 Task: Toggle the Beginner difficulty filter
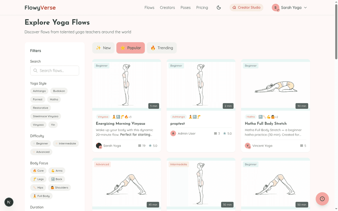point(41,143)
